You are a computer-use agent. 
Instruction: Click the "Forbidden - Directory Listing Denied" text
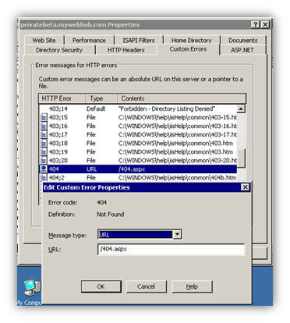point(167,108)
